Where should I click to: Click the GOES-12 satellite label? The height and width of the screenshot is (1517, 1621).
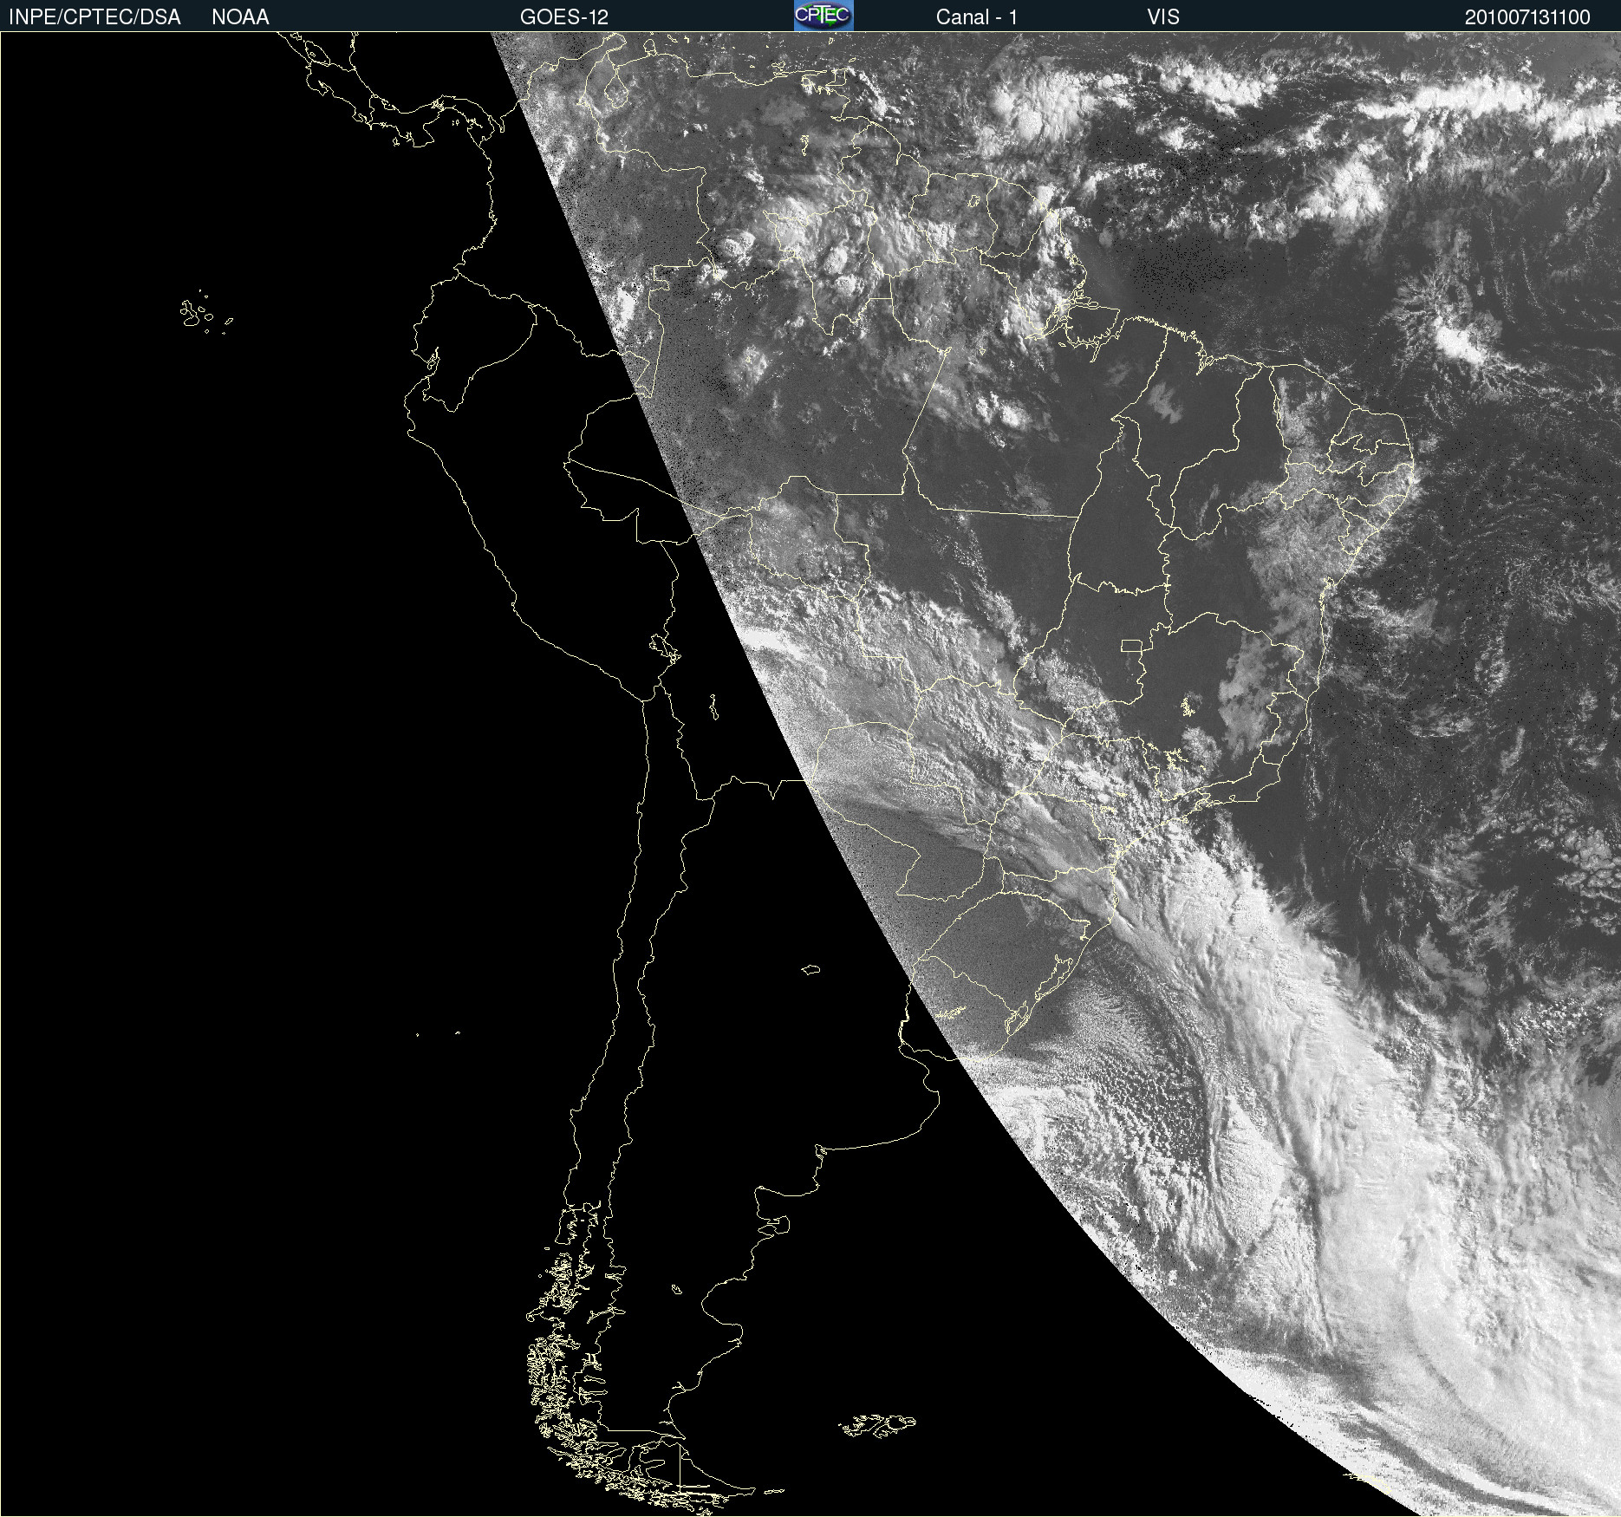(x=564, y=17)
